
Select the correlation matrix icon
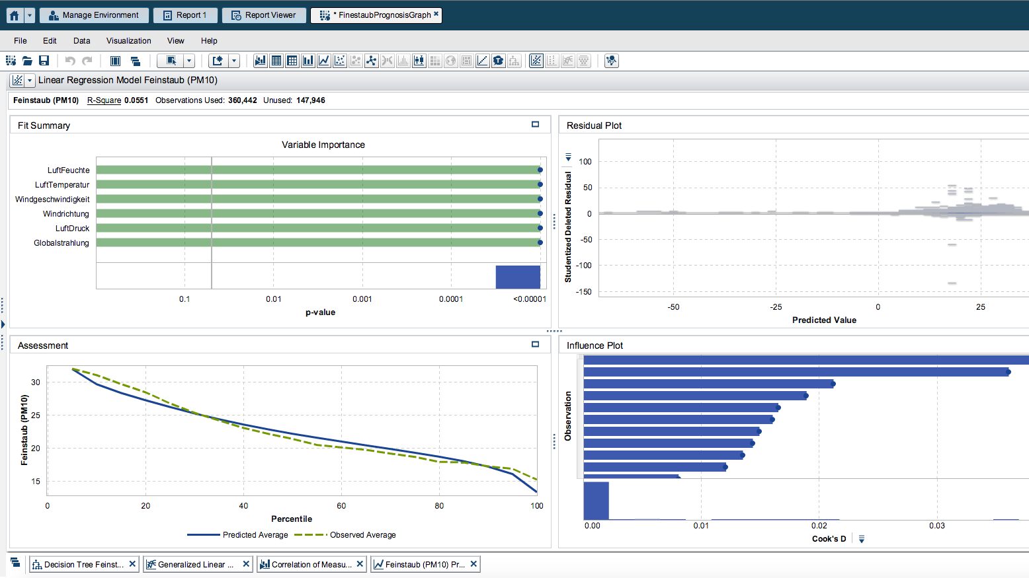coord(483,61)
